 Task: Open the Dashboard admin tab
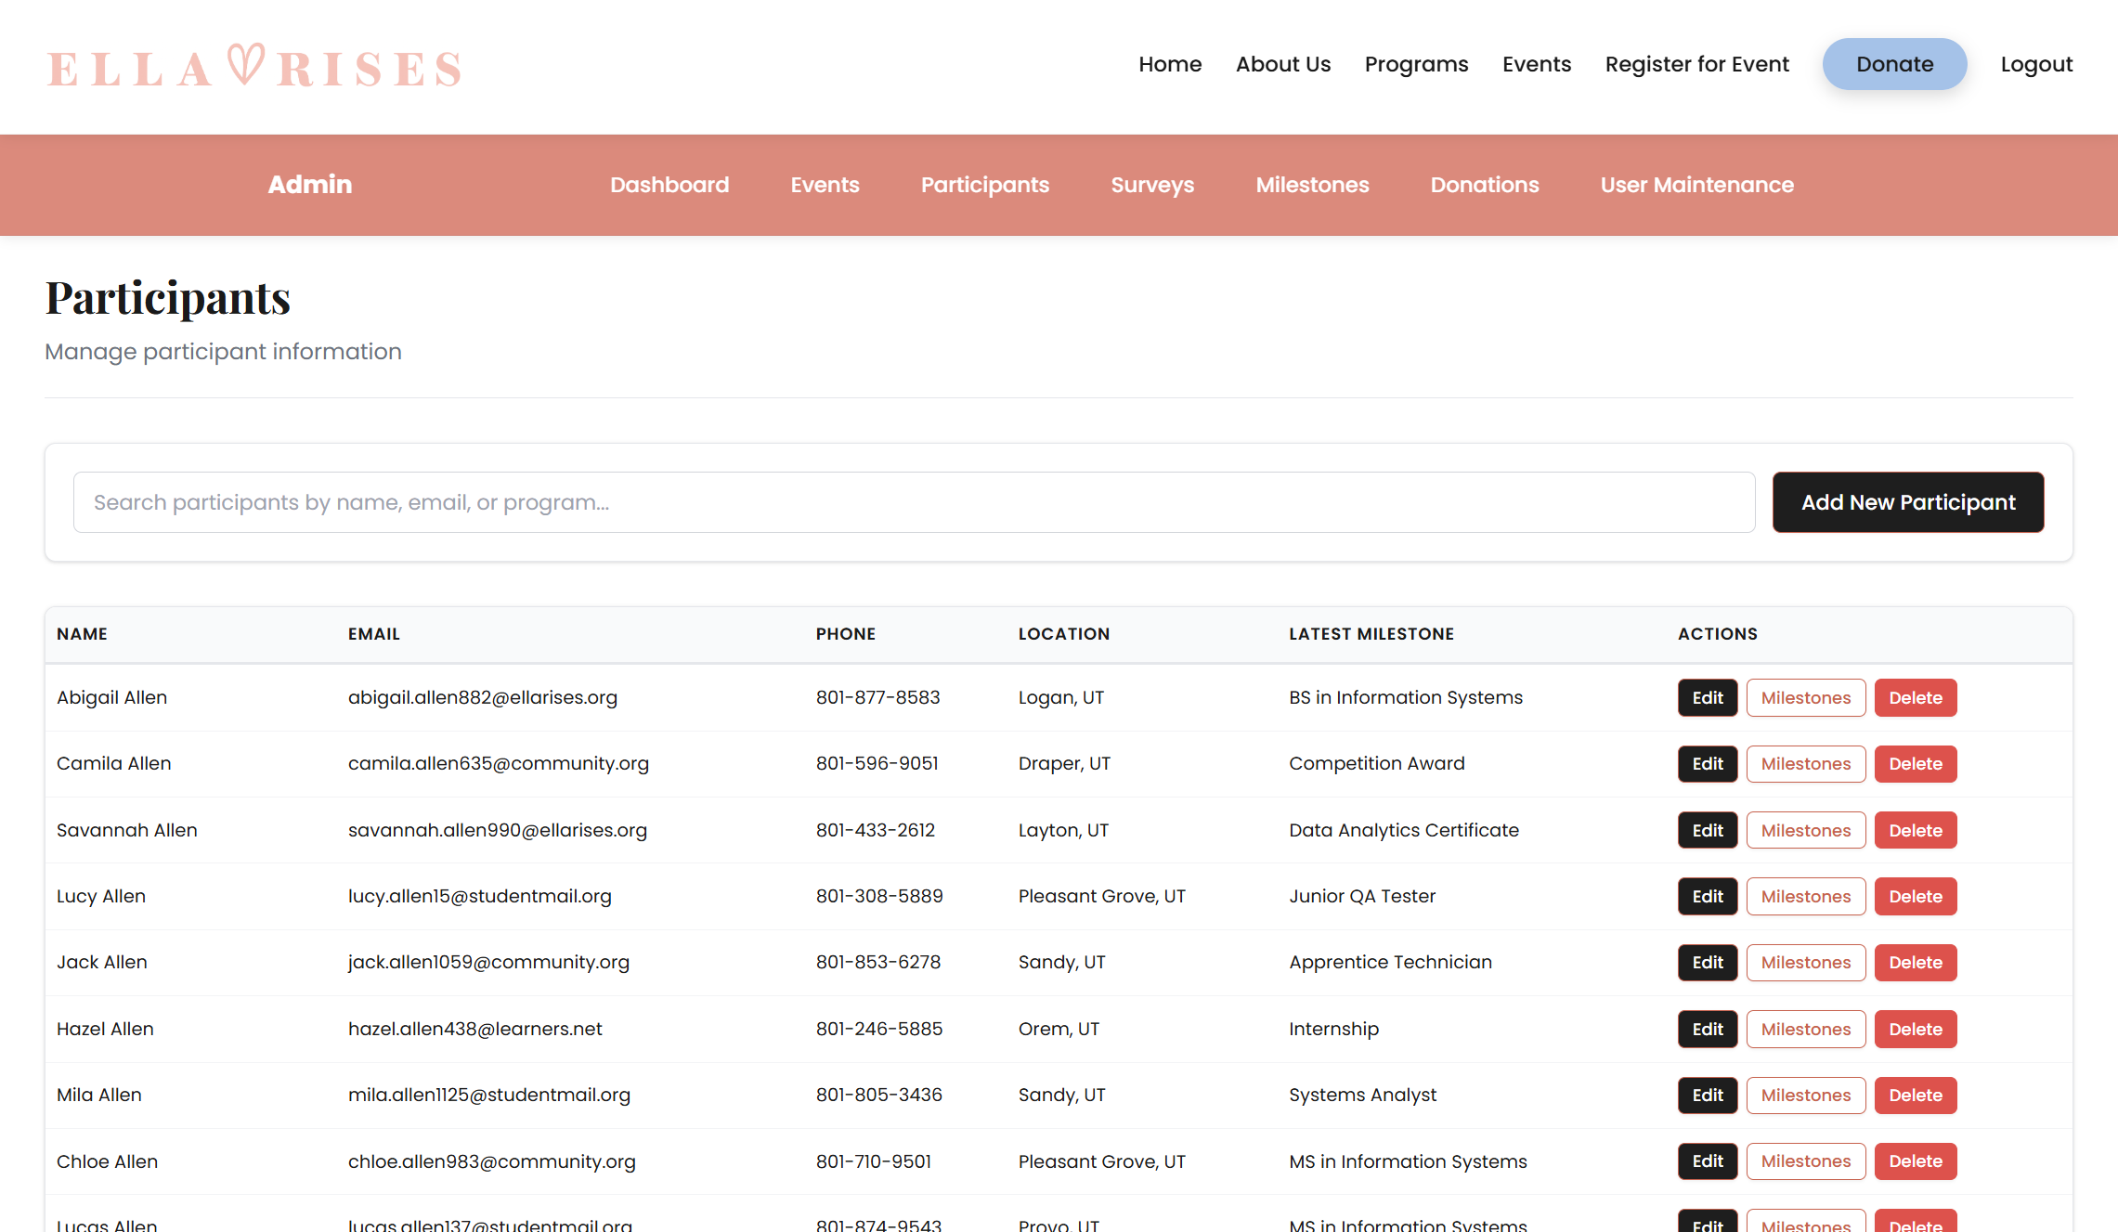(669, 185)
